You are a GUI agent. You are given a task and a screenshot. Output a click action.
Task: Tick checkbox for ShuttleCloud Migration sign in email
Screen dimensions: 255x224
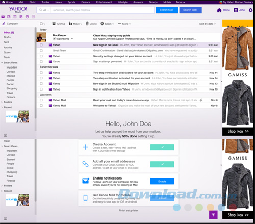[41, 84]
